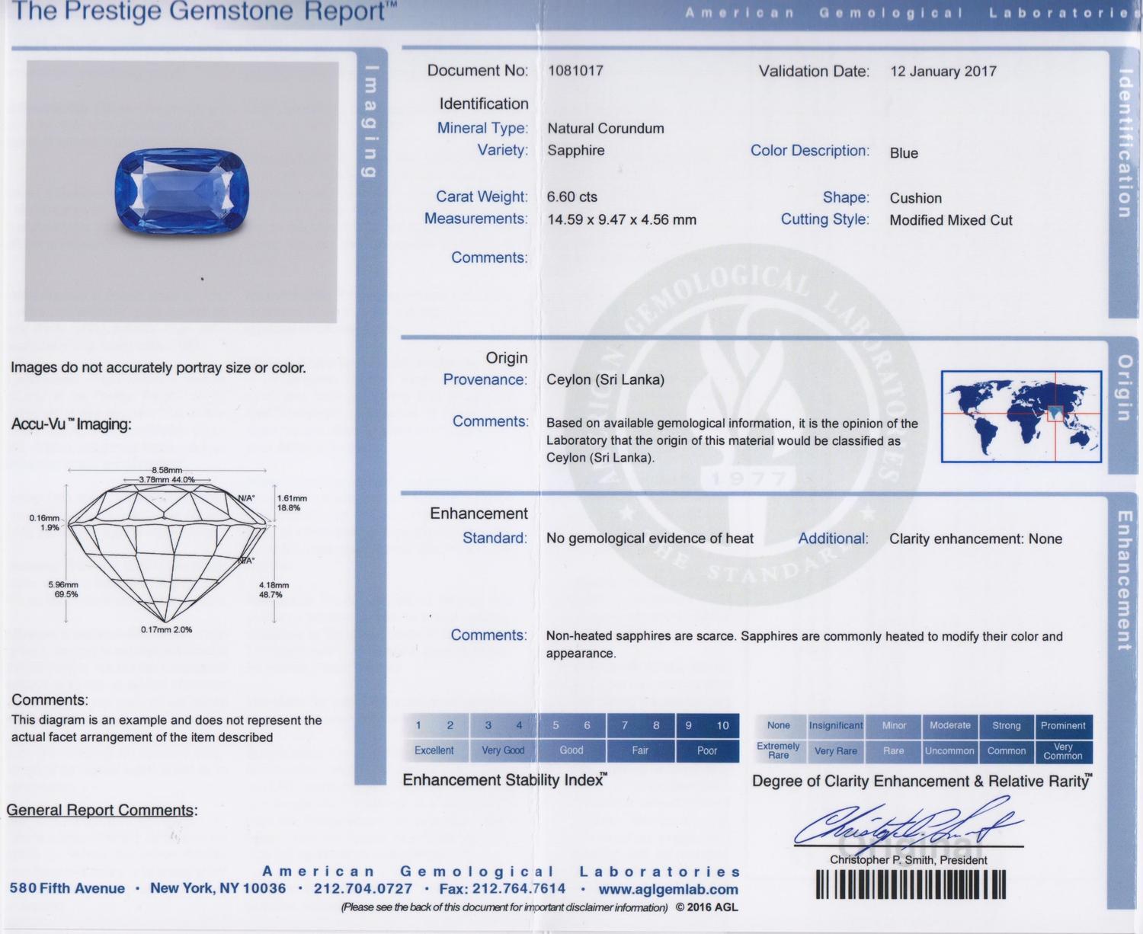
Task: Click Clarity enhancement: None text
Action: click(975, 539)
